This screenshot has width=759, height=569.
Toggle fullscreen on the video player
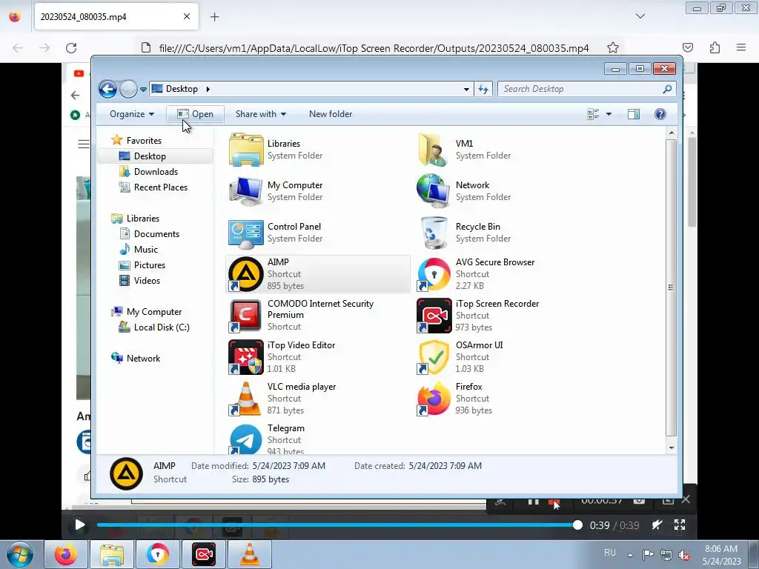tap(680, 525)
